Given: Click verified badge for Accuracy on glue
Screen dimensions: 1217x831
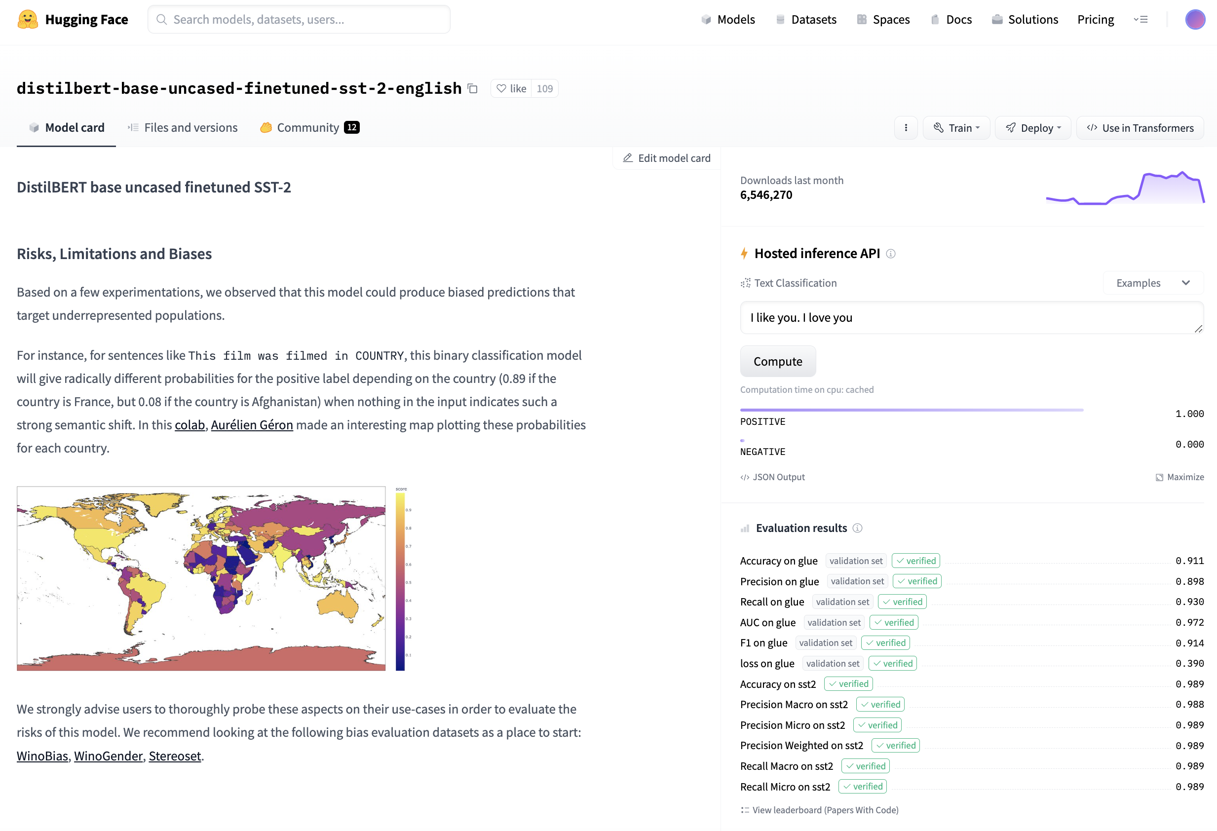Looking at the screenshot, I should point(915,561).
